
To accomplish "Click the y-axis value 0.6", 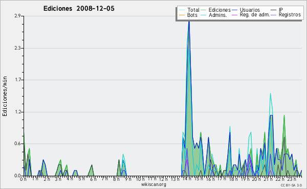I will click(x=17, y=144).
